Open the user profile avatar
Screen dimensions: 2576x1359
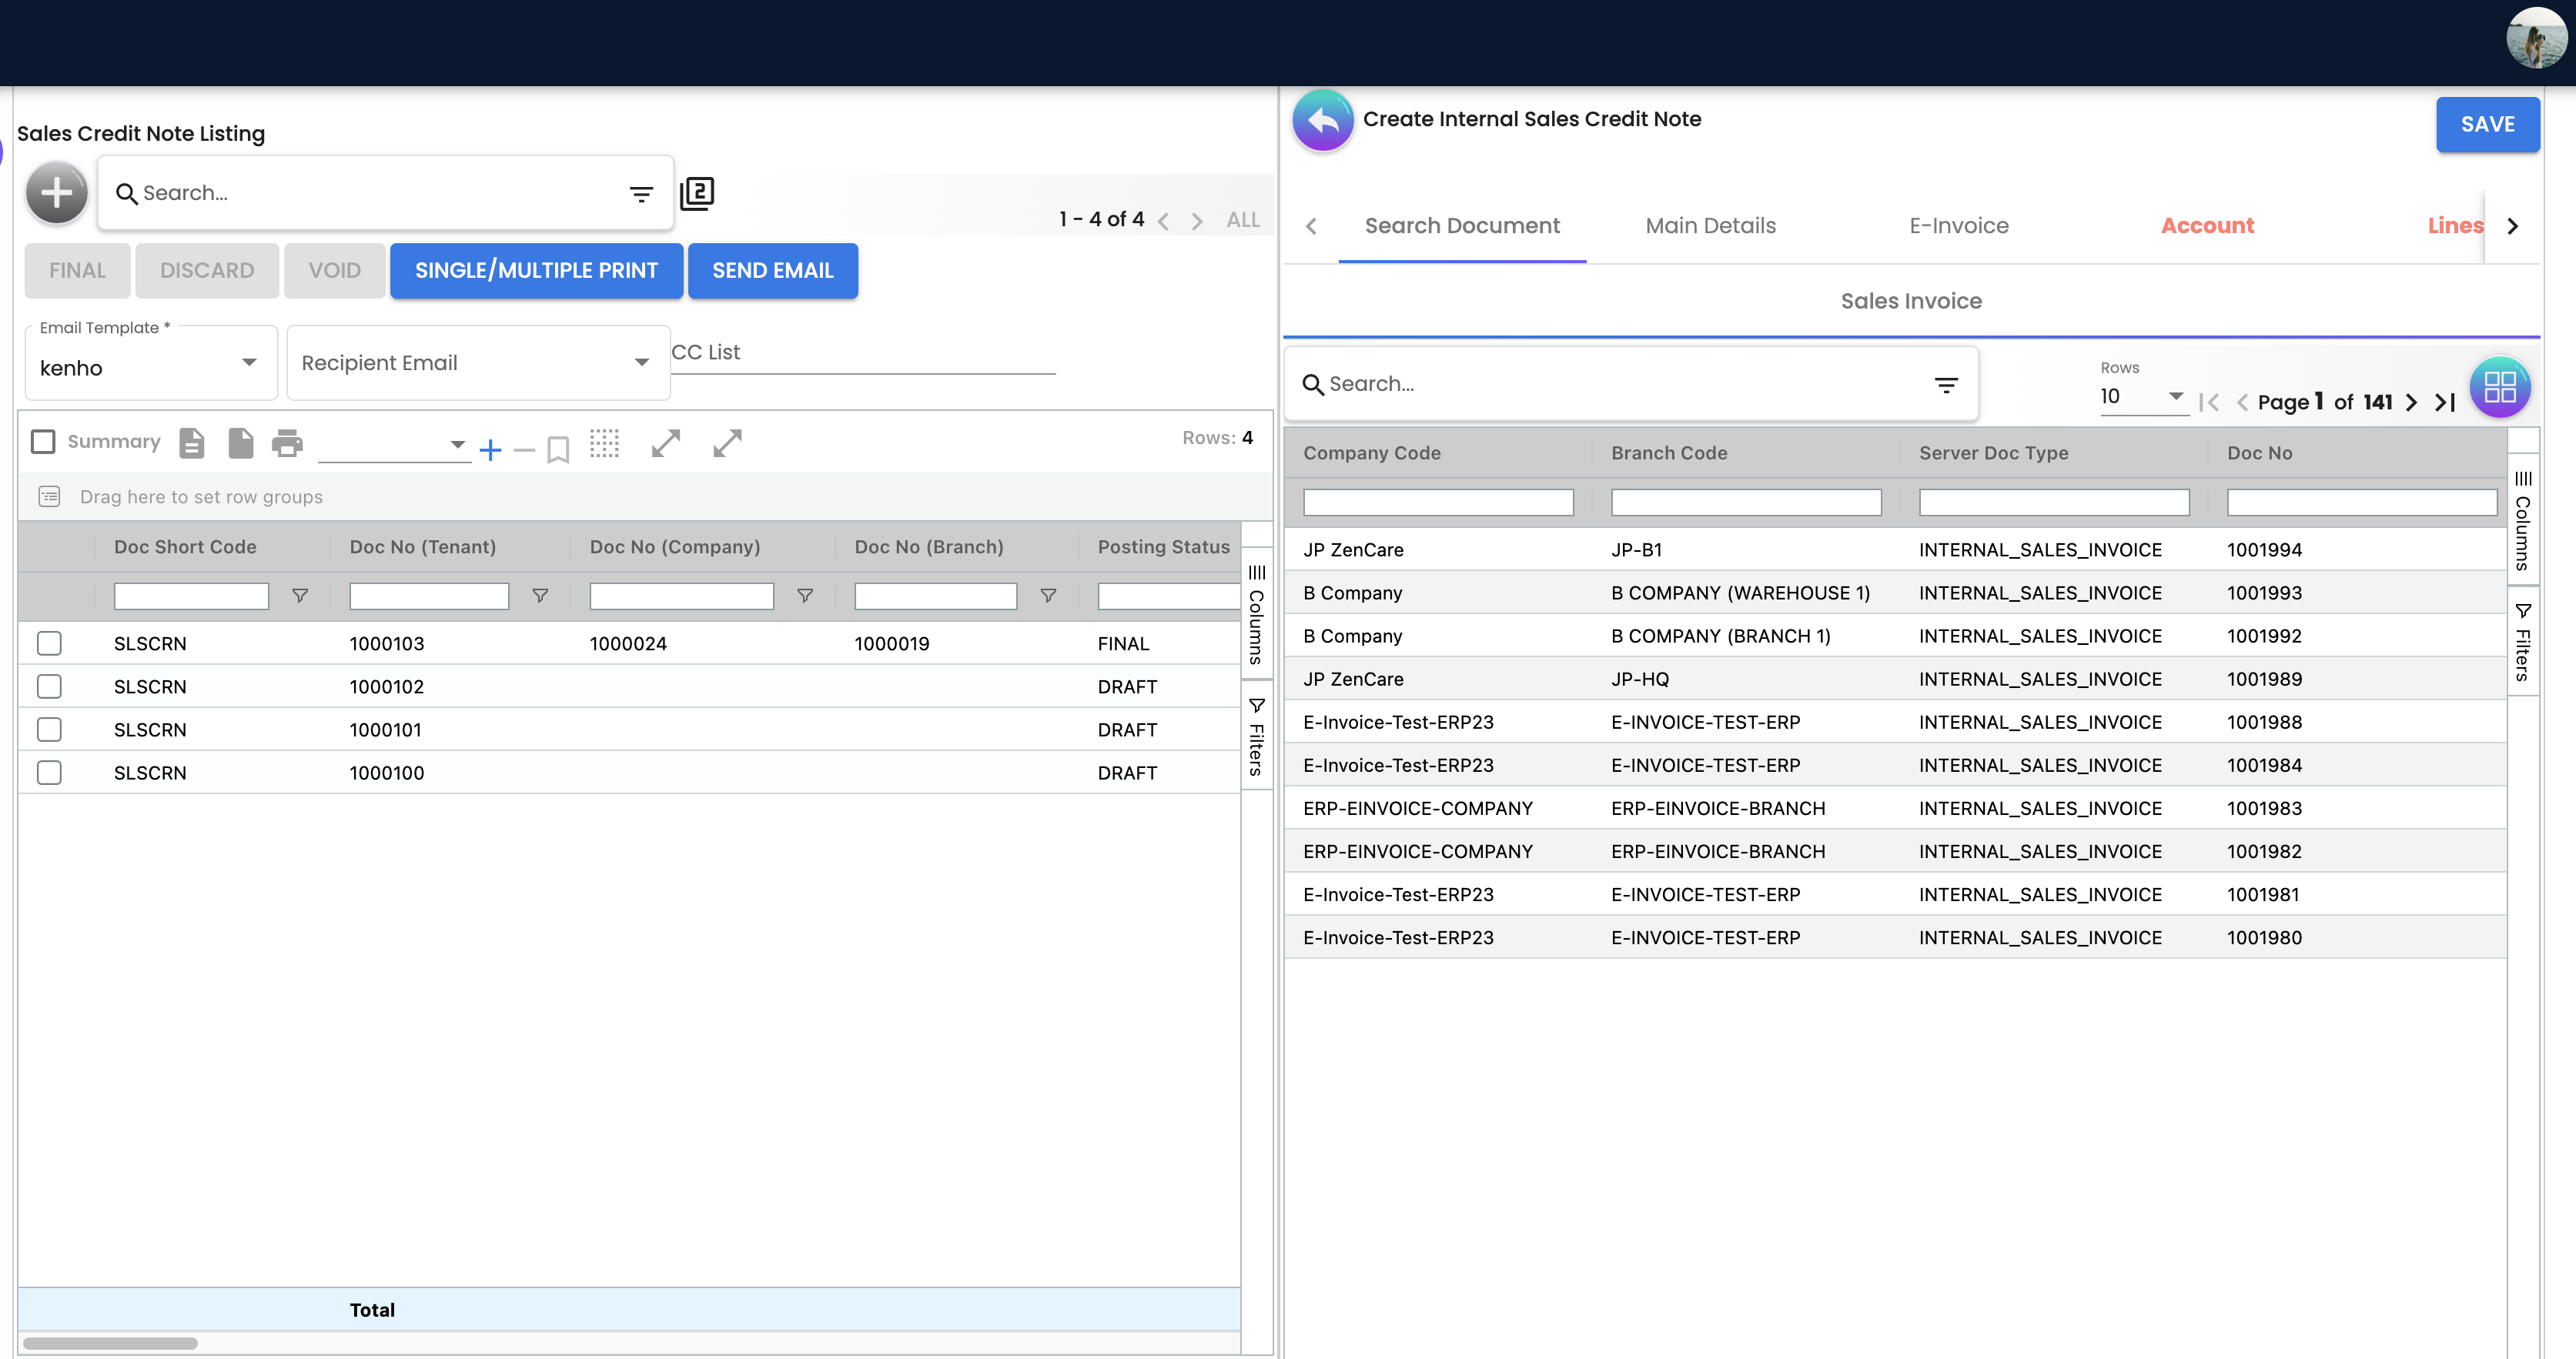tap(2536, 38)
